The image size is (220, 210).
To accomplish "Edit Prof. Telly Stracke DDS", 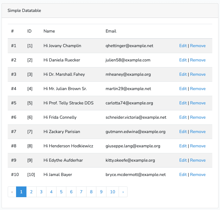I will 183,103.
